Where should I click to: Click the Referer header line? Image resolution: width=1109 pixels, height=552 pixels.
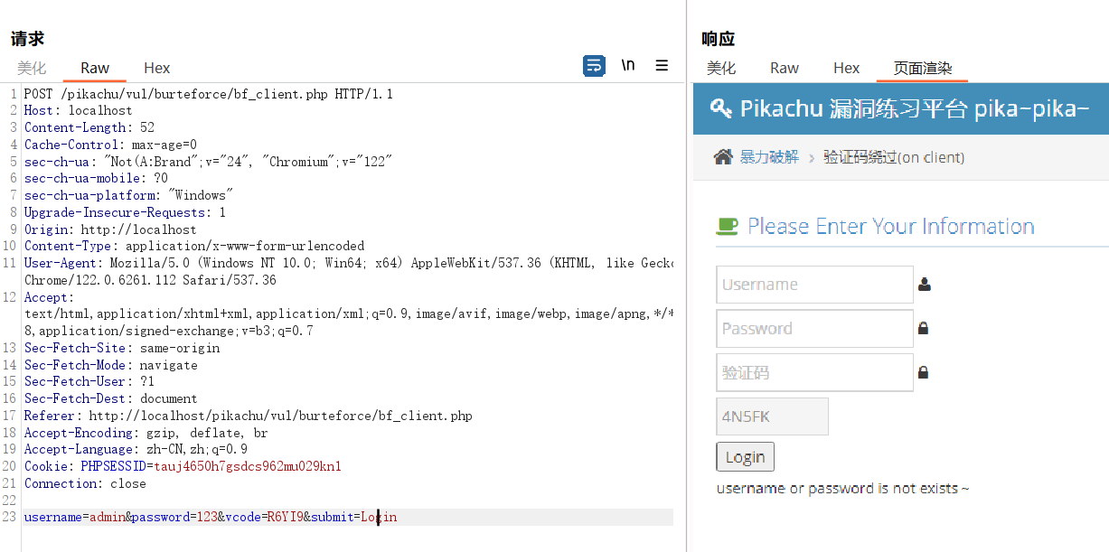249,416
